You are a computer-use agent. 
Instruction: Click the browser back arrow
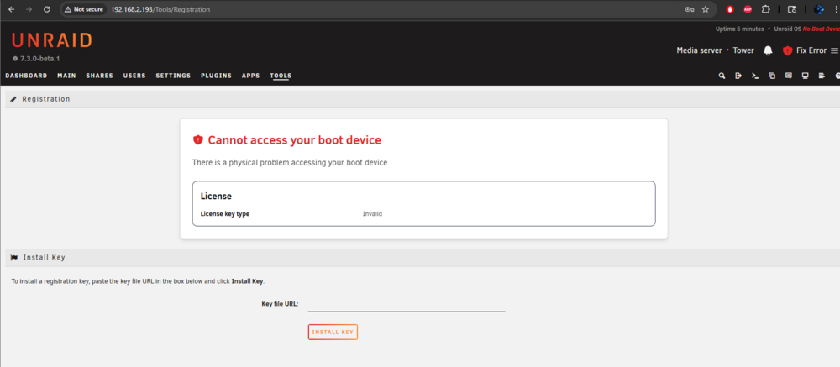coord(11,9)
